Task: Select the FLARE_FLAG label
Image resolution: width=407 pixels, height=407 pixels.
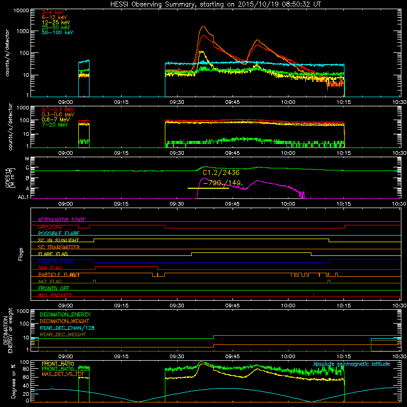Action: [x=53, y=254]
